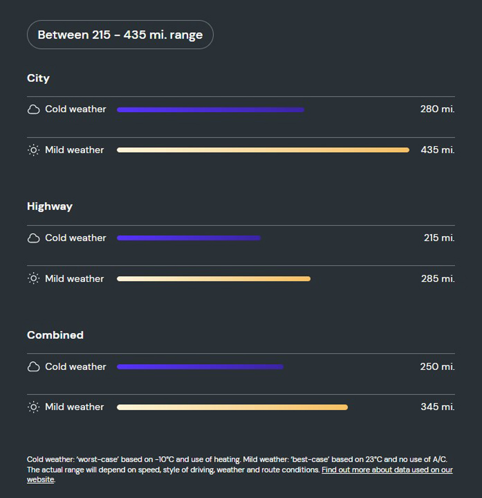The image size is (482, 498).
Task: Select the Combined section heading
Action: tap(55, 335)
